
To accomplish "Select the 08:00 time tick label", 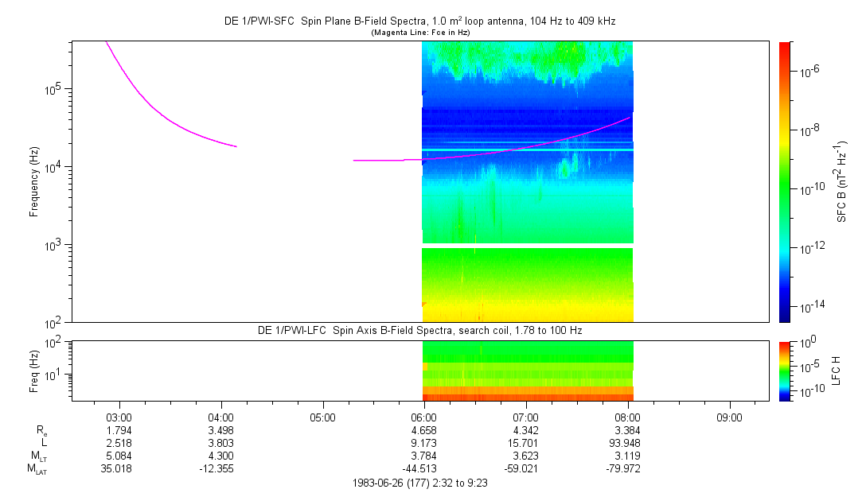I will [627, 417].
